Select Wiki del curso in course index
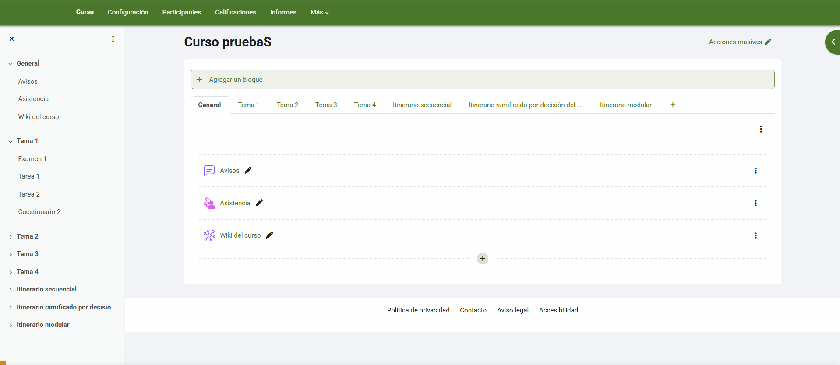 39,117
